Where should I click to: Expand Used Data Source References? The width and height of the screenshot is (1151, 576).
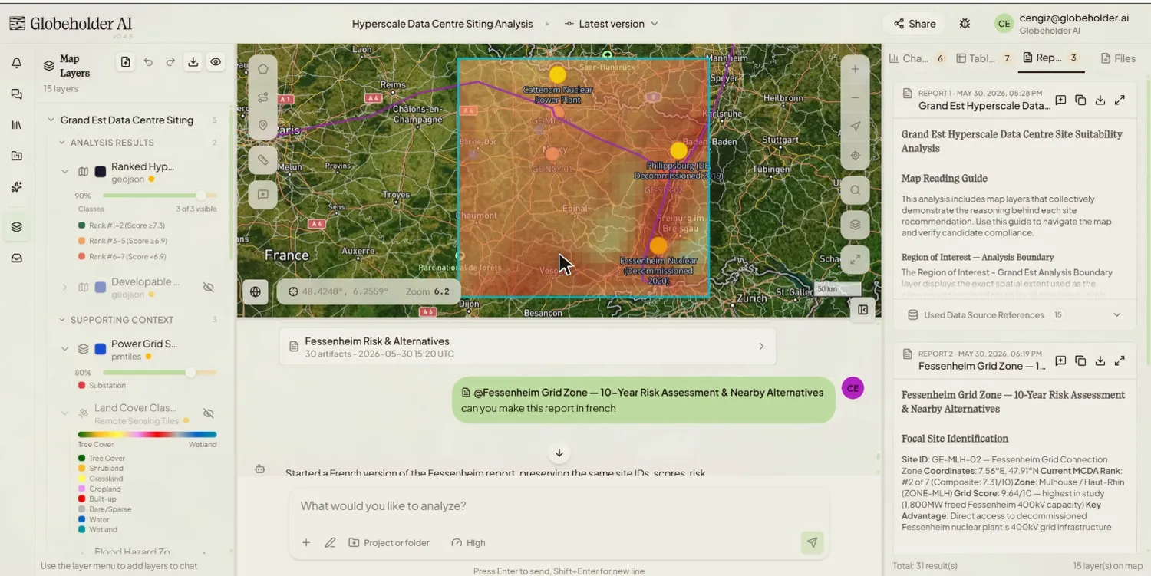click(x=1014, y=315)
